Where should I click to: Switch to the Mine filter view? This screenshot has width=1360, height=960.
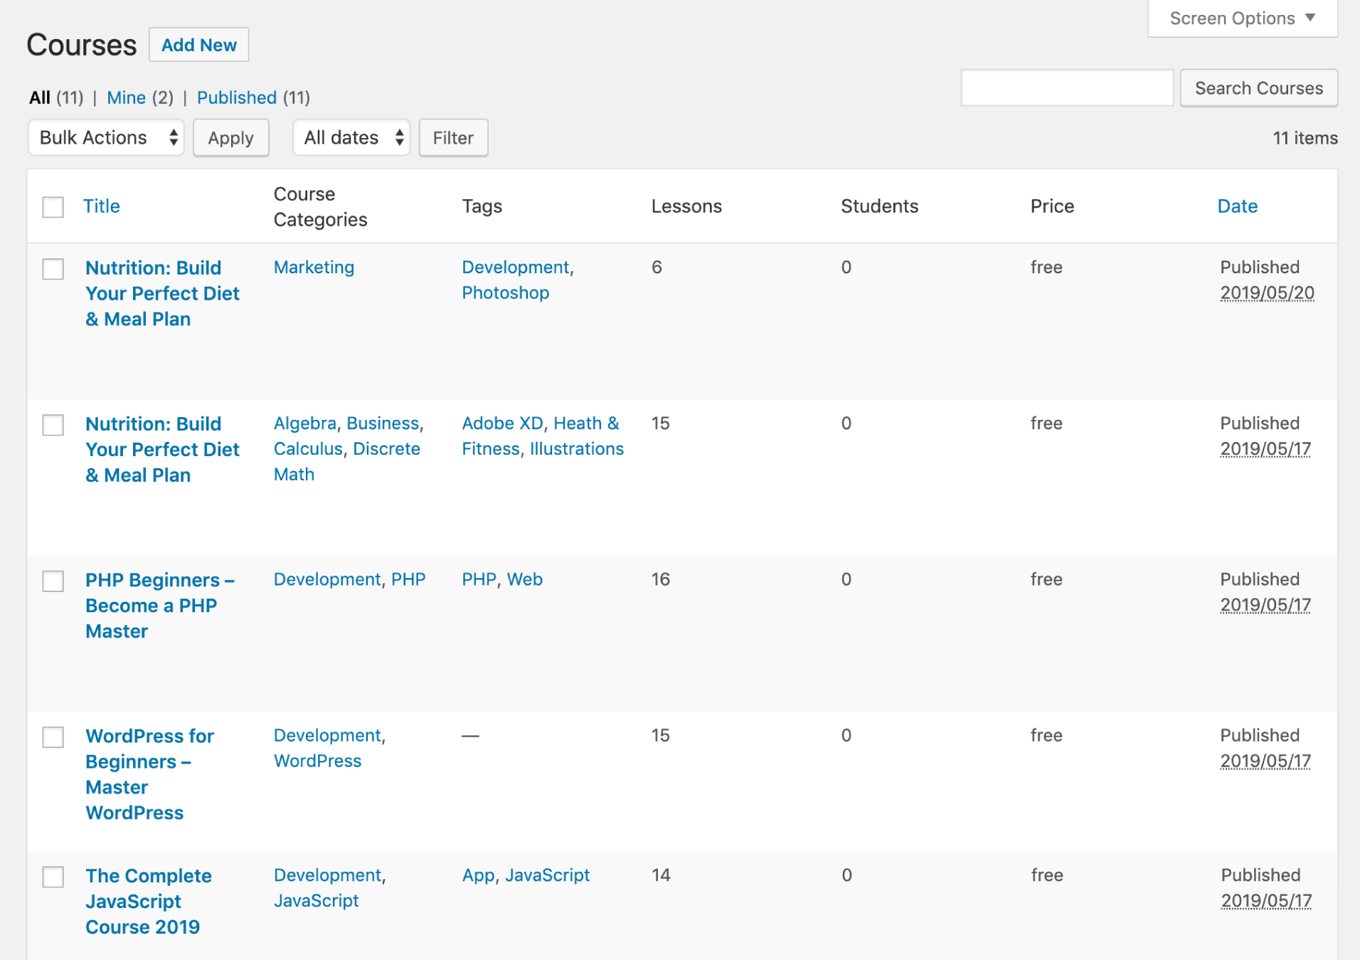click(x=126, y=97)
